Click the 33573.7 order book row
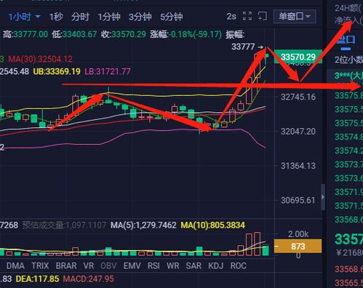The image size is (363, 288). point(348,164)
